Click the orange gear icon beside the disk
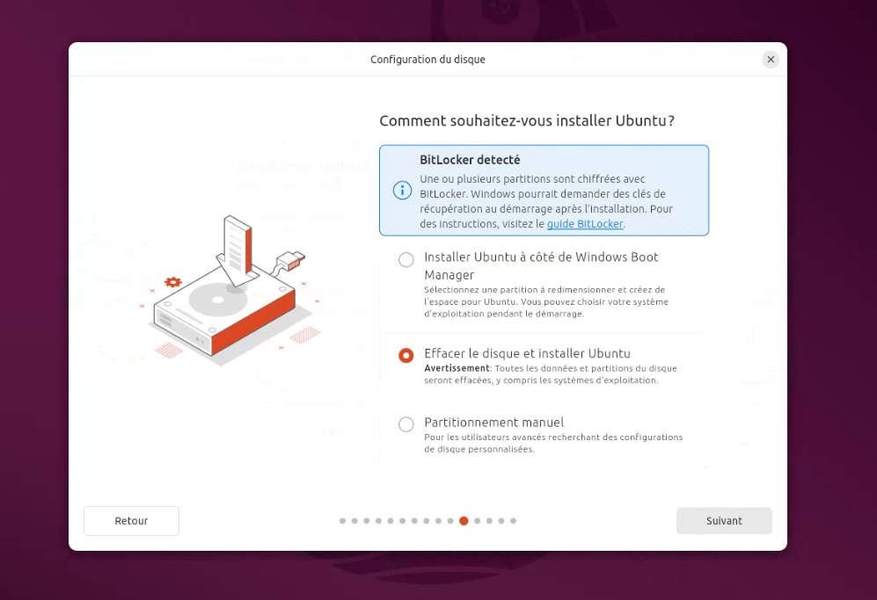877x600 pixels. [172, 282]
